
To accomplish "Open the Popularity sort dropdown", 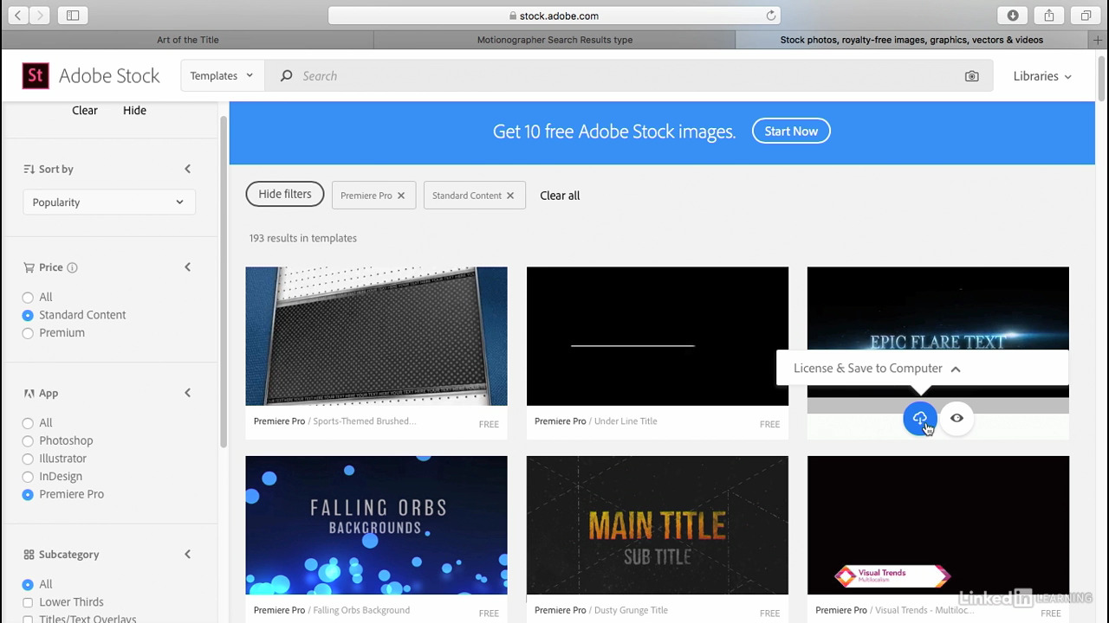I will pyautogui.click(x=108, y=202).
